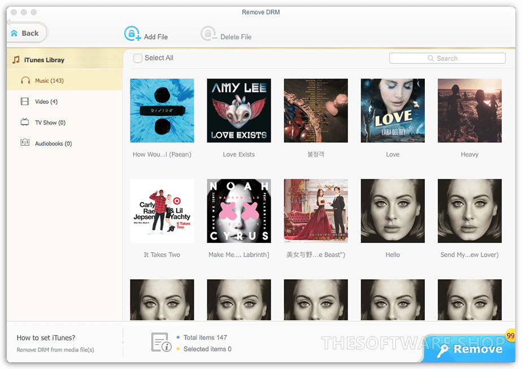522x369 pixels.
Task: Click the Audiobooks icon in the sidebar
Action: [25, 143]
